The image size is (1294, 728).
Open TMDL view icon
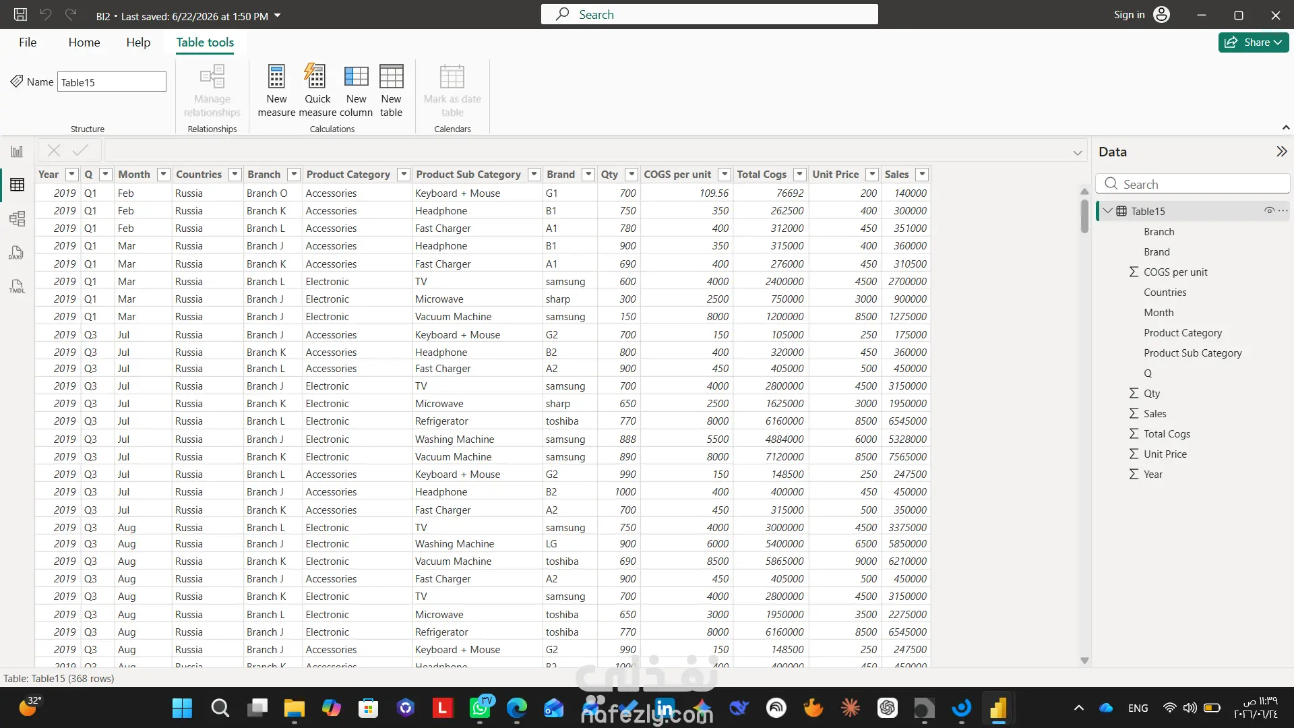click(17, 286)
